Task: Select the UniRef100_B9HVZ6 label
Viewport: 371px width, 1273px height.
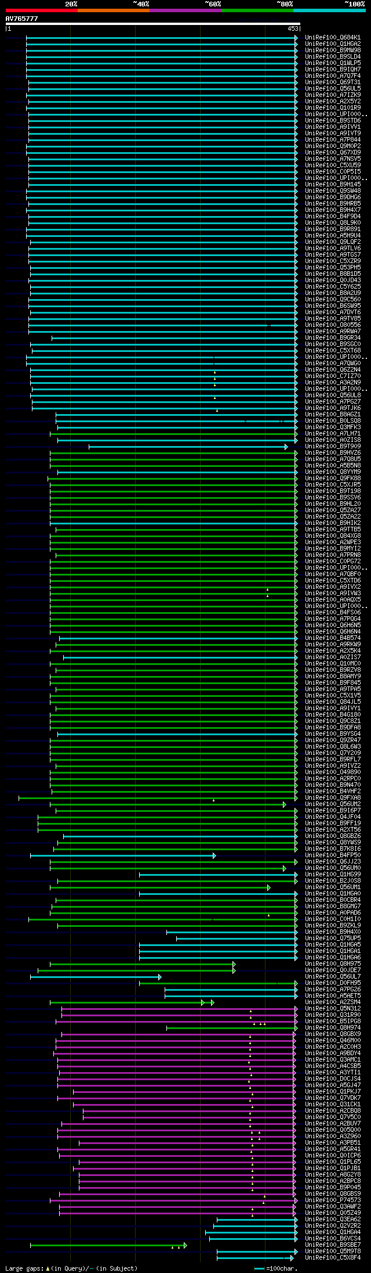Action: pyautogui.click(x=333, y=452)
